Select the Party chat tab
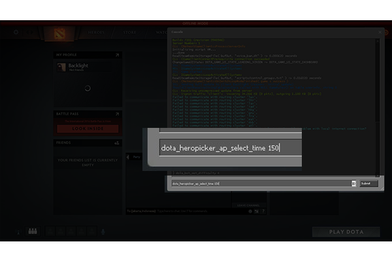This screenshot has height=261, width=392. [137, 157]
